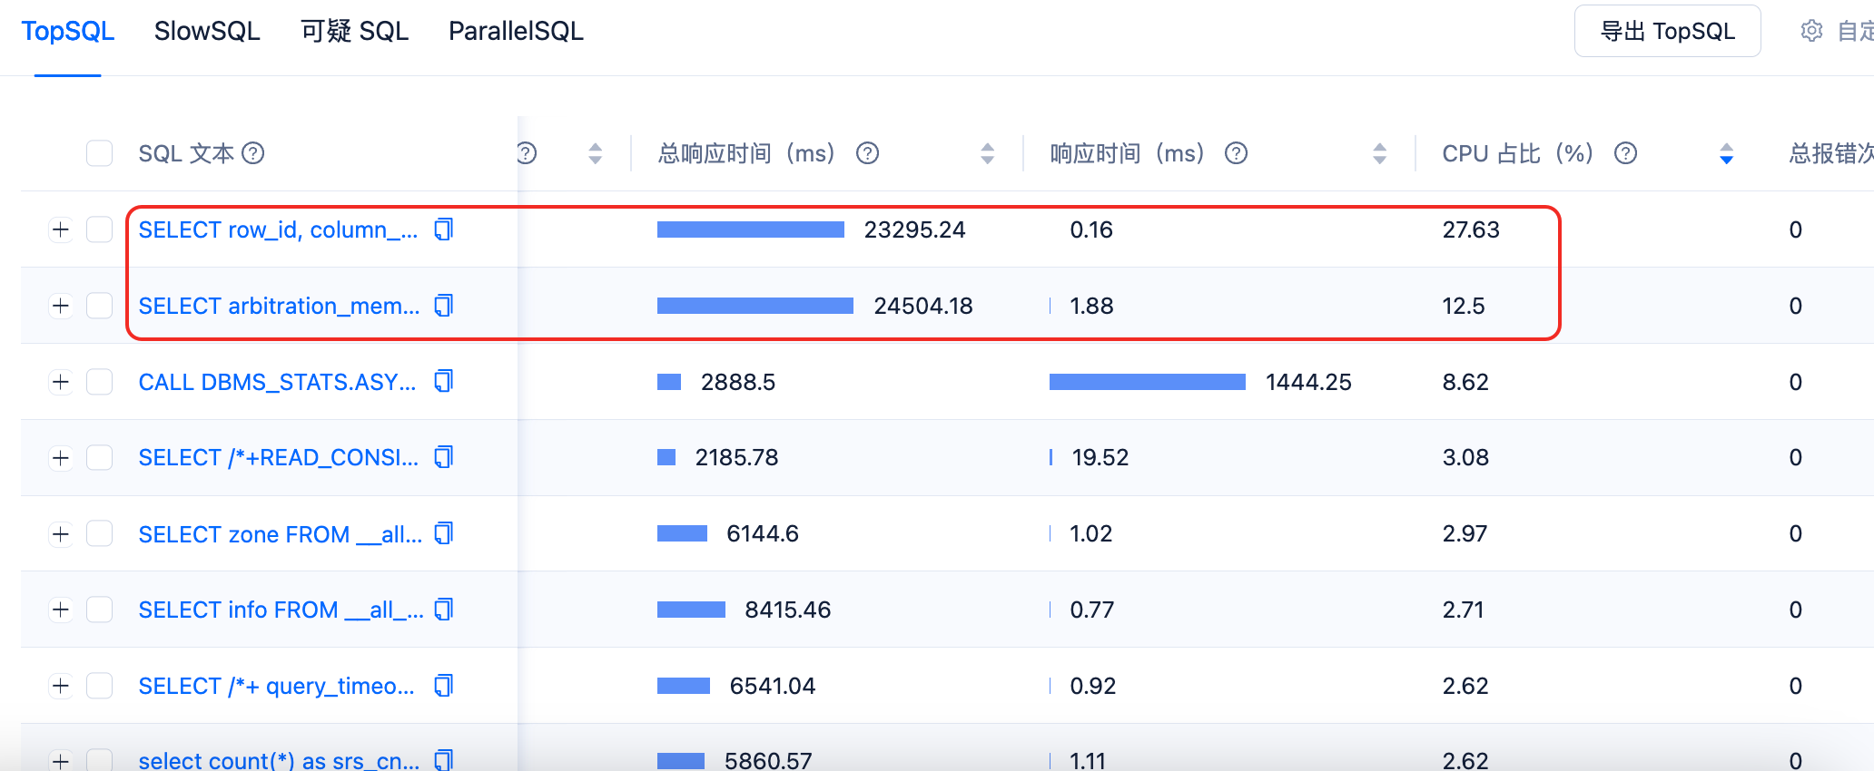Open the SELECT /*+READ_CONSI SQL link

click(x=279, y=457)
